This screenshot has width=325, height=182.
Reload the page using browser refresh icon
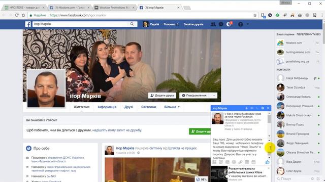click(17, 15)
